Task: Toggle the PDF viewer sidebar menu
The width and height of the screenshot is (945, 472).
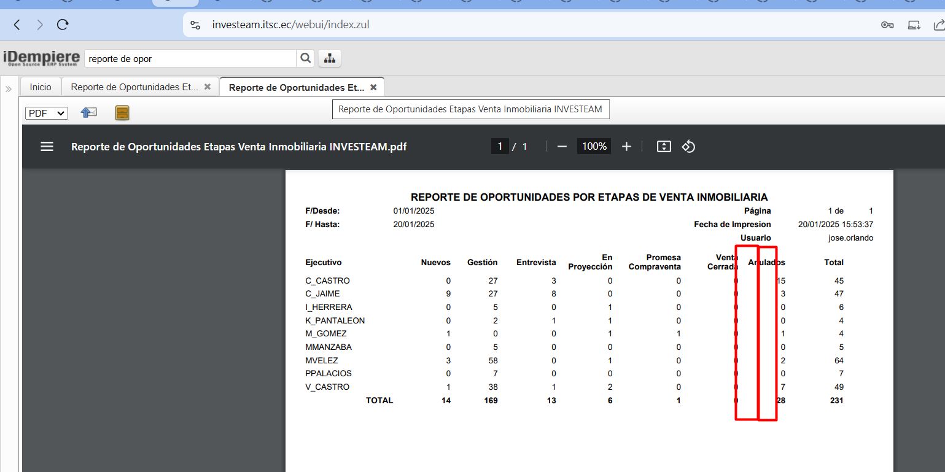Action: (x=47, y=147)
